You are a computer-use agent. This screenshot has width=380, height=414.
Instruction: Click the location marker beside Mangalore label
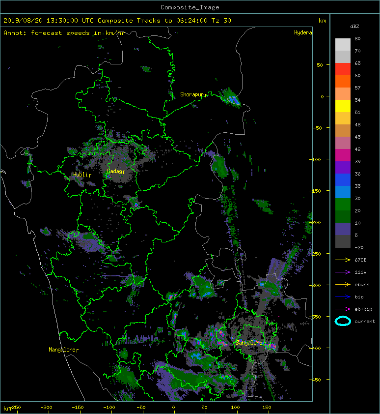click(x=77, y=351)
